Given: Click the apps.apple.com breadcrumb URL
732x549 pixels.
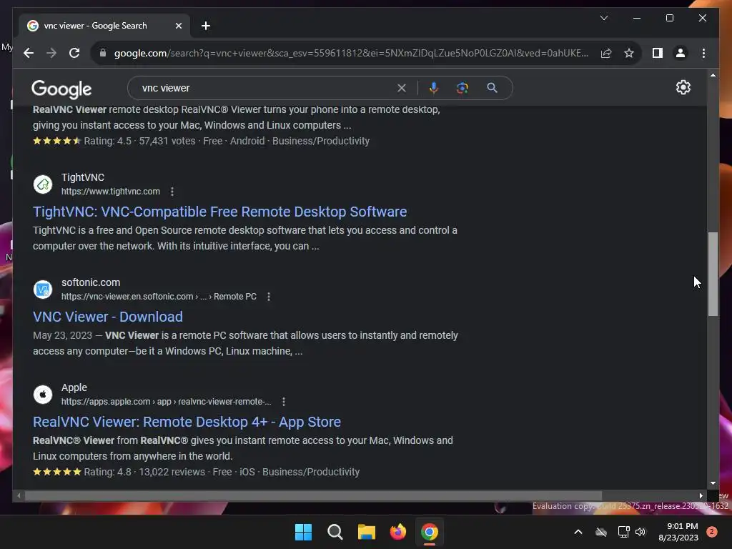Looking at the screenshot, I should coord(166,402).
